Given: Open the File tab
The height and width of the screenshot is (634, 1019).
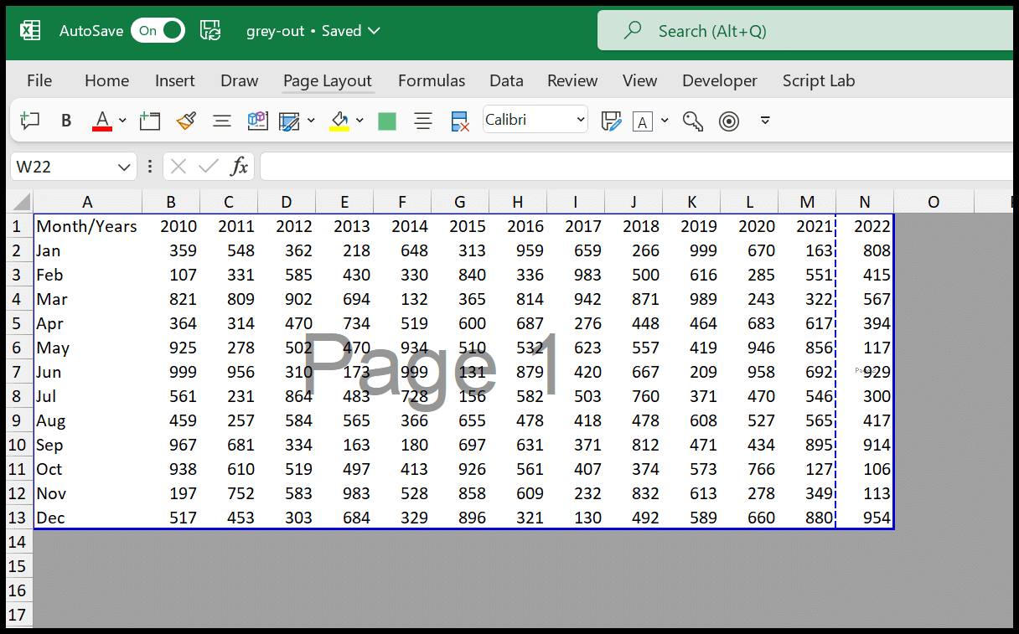Looking at the screenshot, I should point(39,80).
